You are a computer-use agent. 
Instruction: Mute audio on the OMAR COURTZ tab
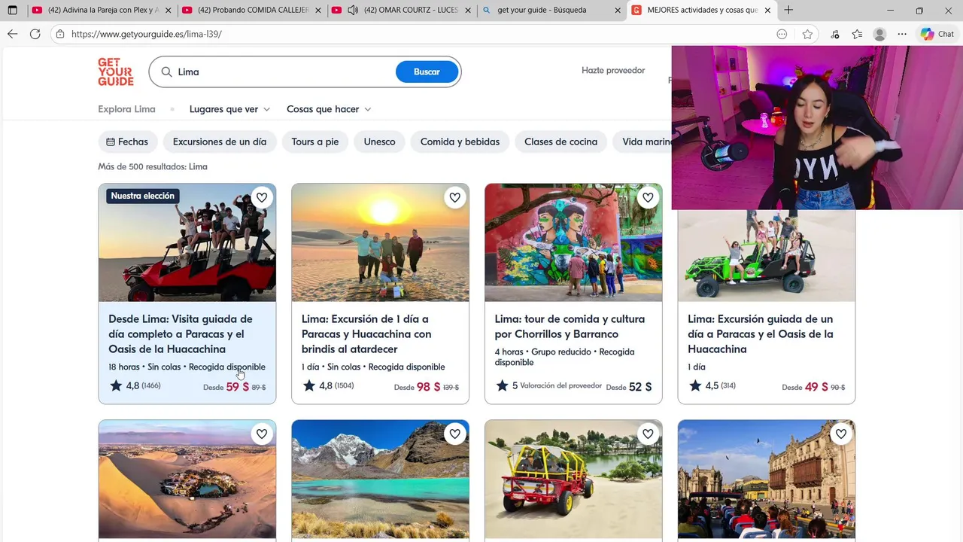(353, 11)
